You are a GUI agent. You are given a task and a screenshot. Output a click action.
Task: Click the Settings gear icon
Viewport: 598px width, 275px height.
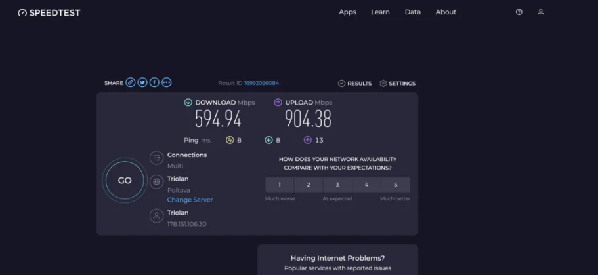[383, 84]
